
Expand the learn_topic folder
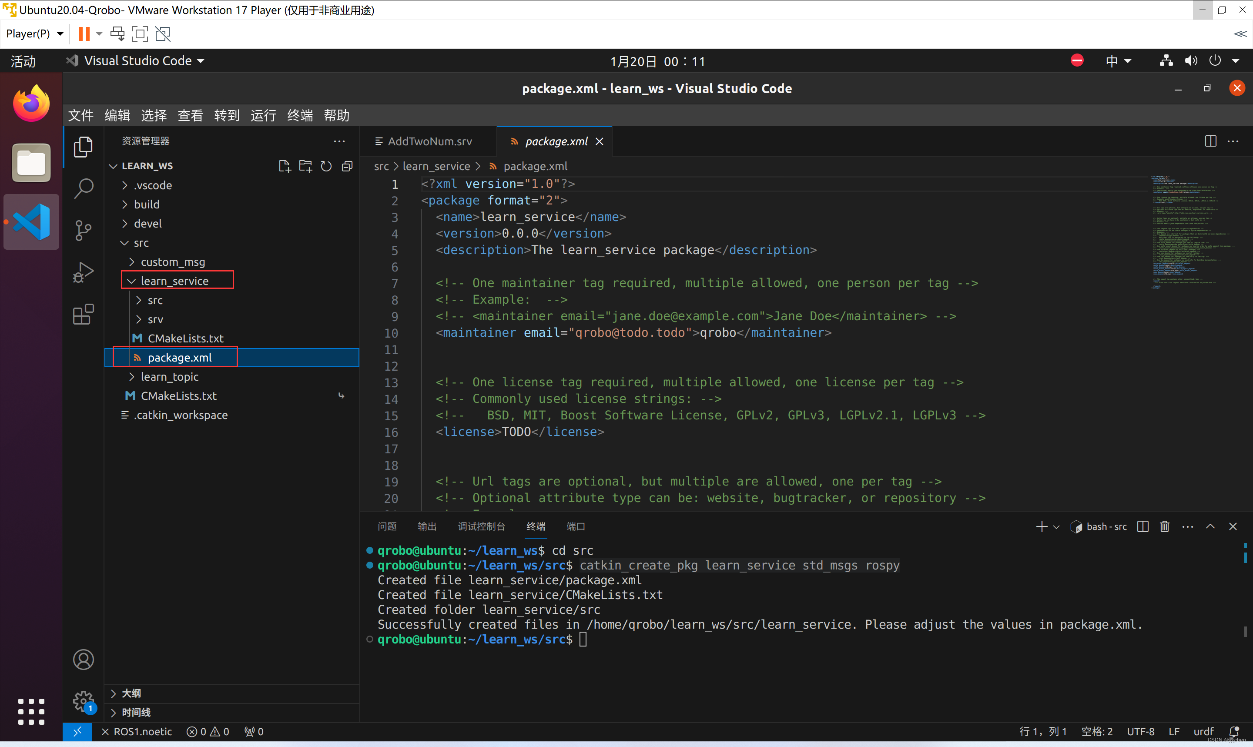[231, 376]
